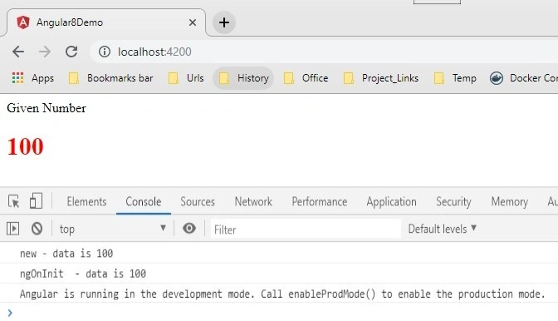Switch to the Application tab
The height and width of the screenshot is (321, 558).
pyautogui.click(x=391, y=201)
